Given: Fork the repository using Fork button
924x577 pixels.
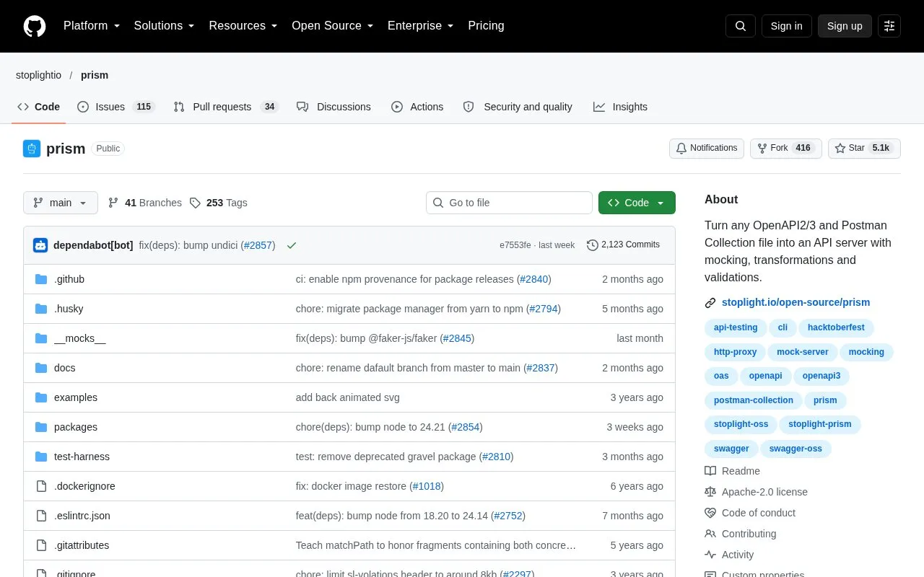Looking at the screenshot, I should 786,148.
